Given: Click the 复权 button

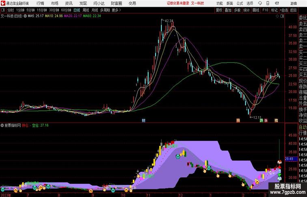Looking at the screenshot, I should (x=219, y=10).
